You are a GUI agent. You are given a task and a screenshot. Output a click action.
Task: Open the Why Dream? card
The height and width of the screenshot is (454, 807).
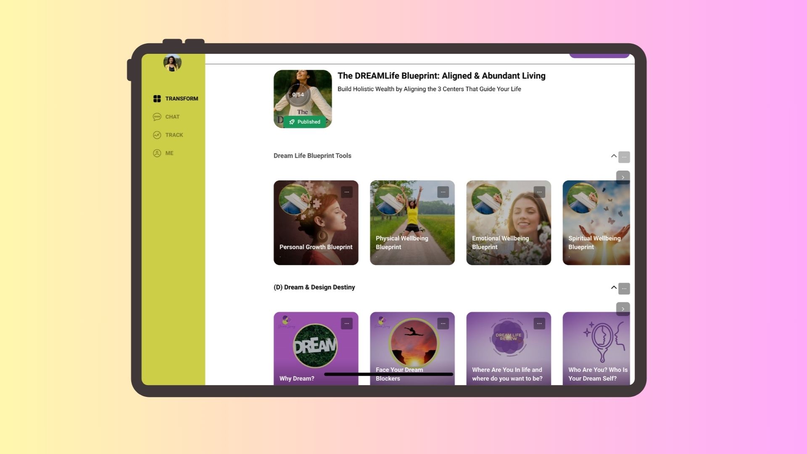(x=316, y=348)
